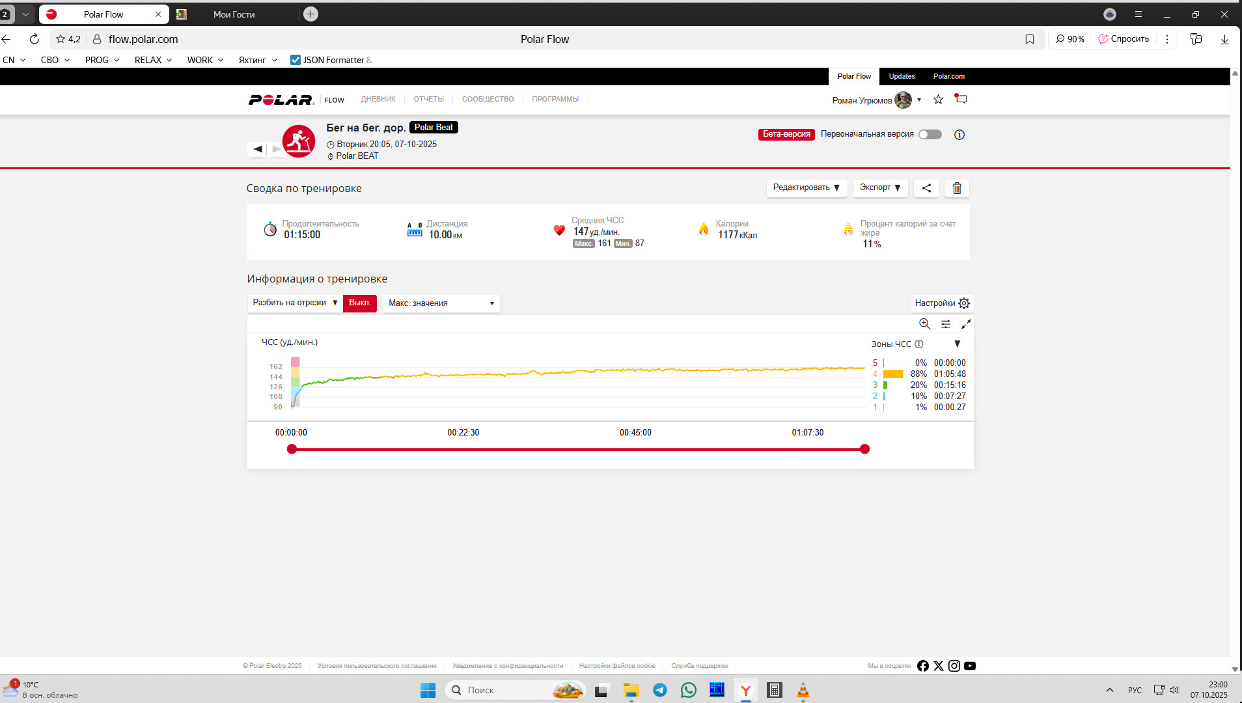The height and width of the screenshot is (703, 1242).
Task: Expand Разбить на отрезки dropdown
Action: pos(295,303)
